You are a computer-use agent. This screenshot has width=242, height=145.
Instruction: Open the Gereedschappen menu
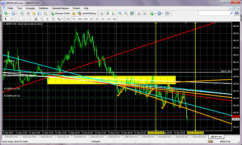[60, 8]
